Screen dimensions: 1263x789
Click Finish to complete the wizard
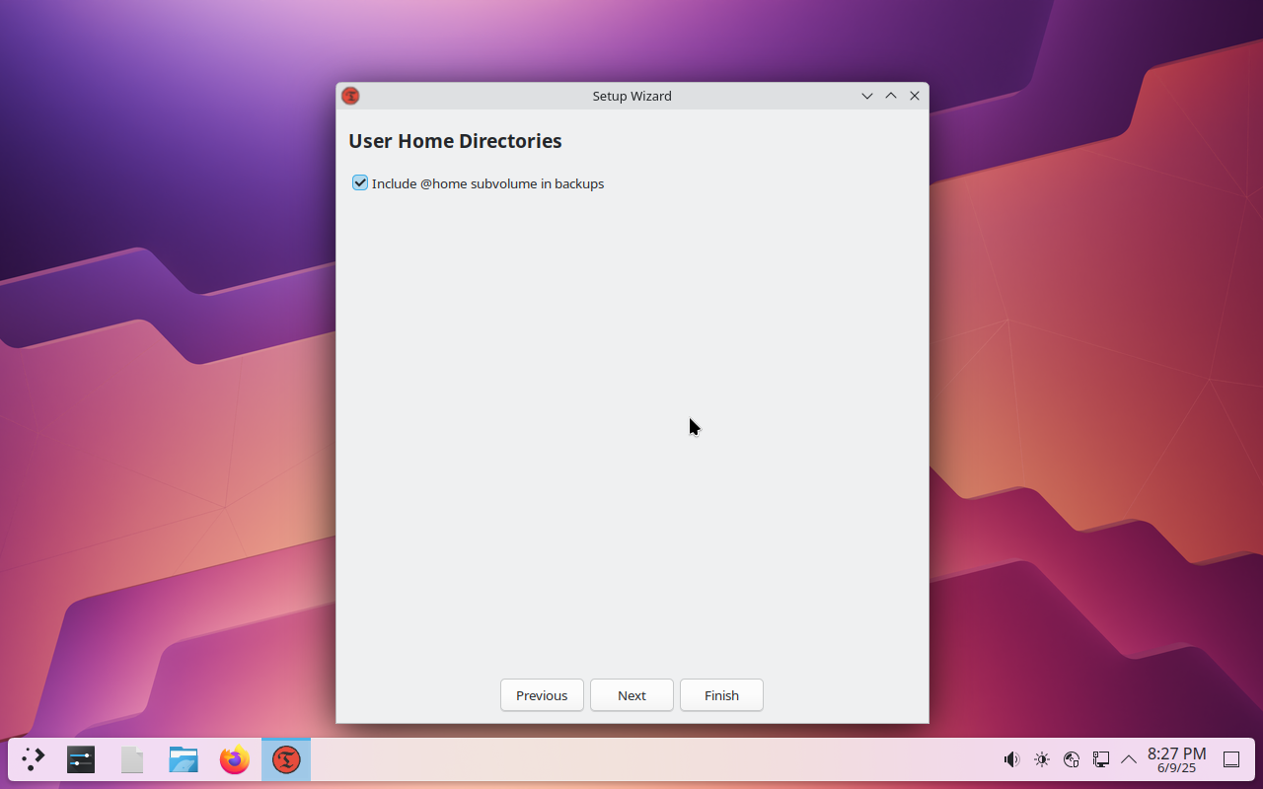click(721, 695)
